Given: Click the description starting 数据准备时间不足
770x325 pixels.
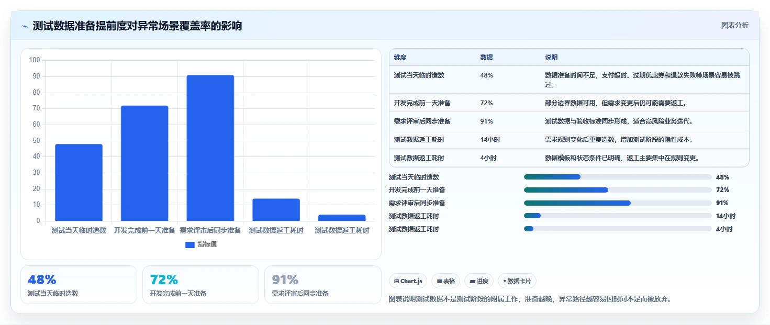Looking at the screenshot, I should [642, 80].
